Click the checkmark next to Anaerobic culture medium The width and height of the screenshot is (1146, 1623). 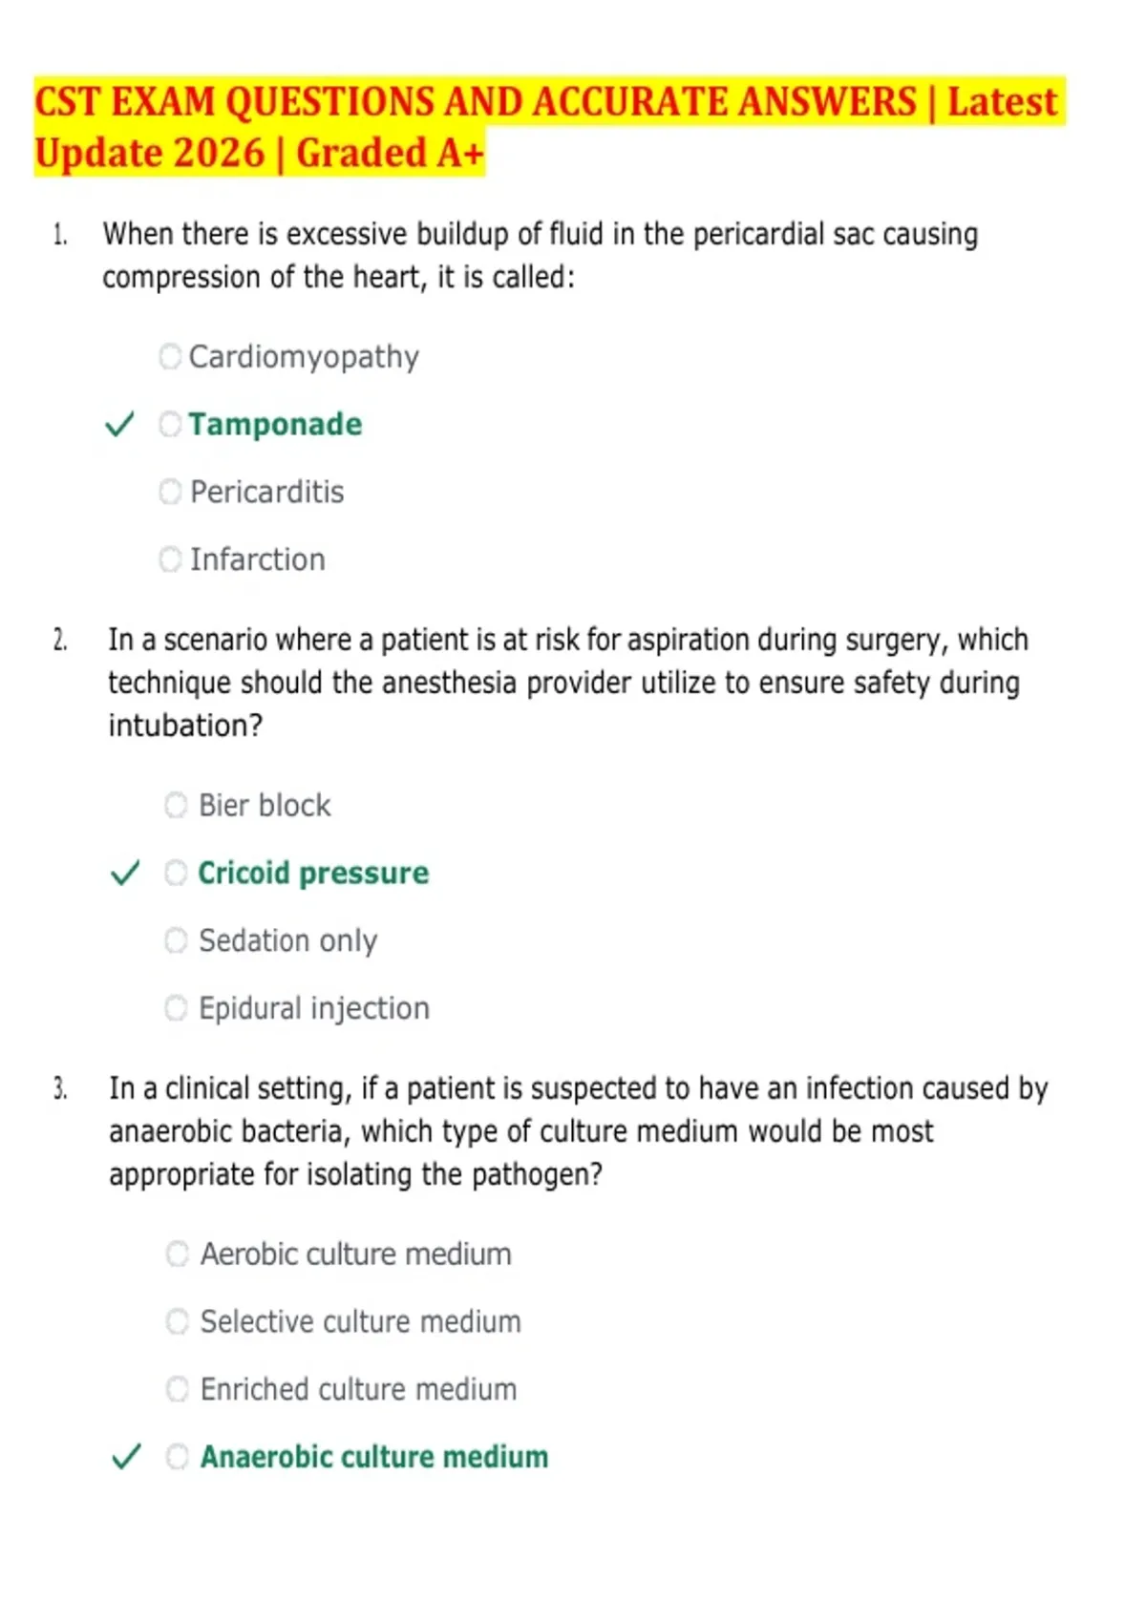[x=126, y=1457]
